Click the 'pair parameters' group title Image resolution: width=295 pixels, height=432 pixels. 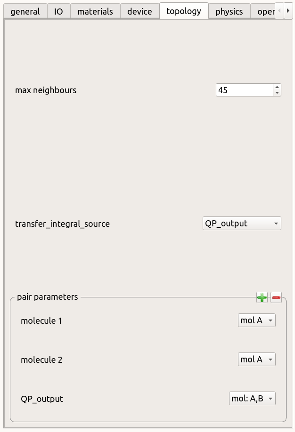point(47,297)
